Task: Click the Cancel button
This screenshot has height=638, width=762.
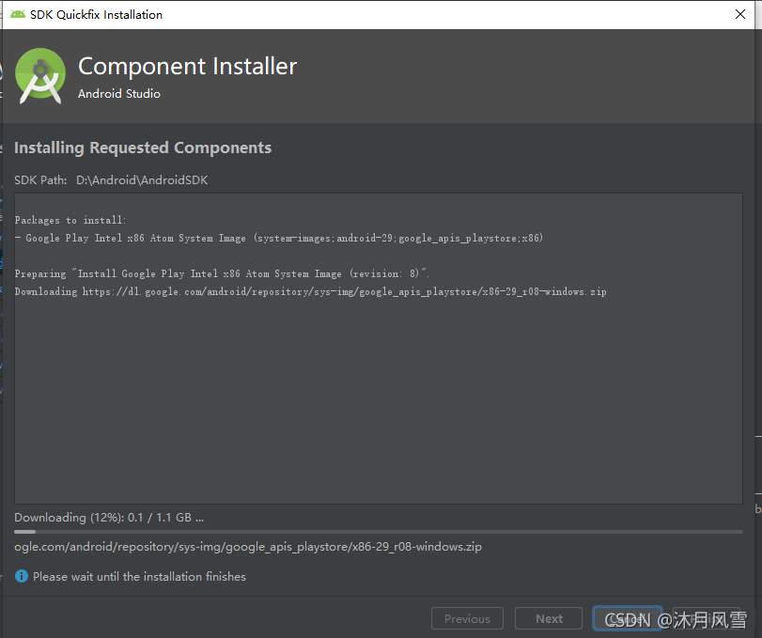Action: pos(628,618)
